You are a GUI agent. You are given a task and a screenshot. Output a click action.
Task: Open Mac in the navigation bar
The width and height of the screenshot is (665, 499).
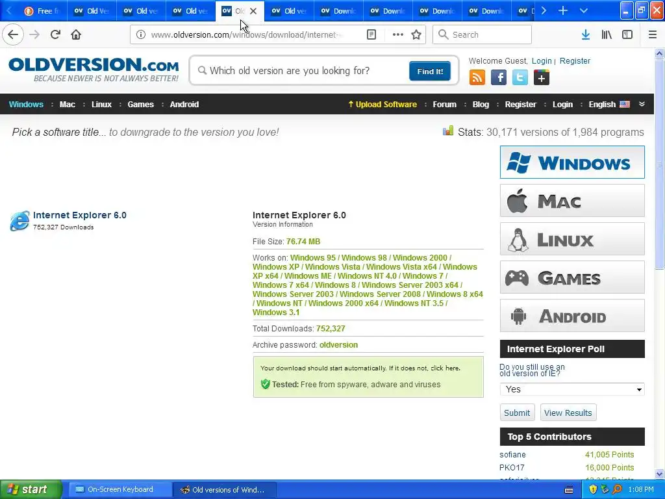(x=67, y=105)
